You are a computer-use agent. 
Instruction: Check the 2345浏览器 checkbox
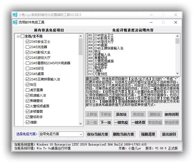27,47
